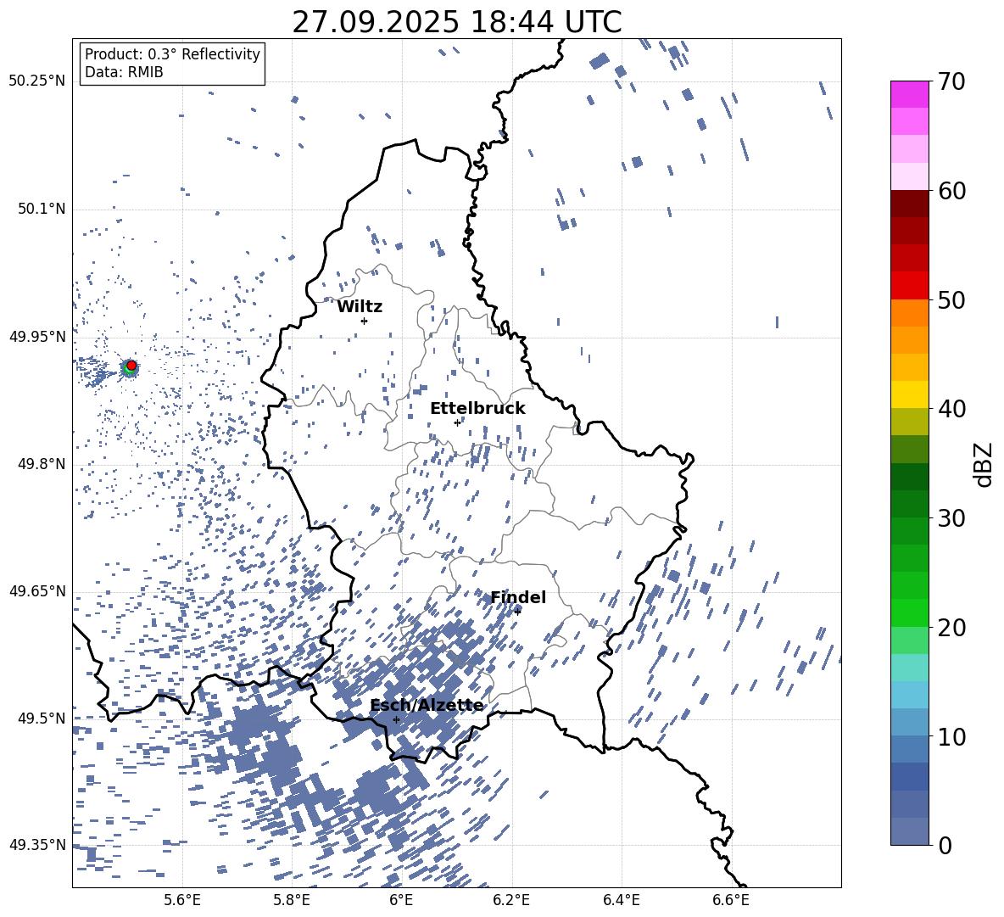The image size is (1004, 917).
Task: Click the dBZ colorbar axis label
Action: click(x=984, y=464)
